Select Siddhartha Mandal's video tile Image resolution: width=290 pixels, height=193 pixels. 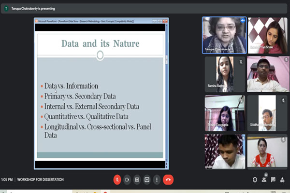267,113
